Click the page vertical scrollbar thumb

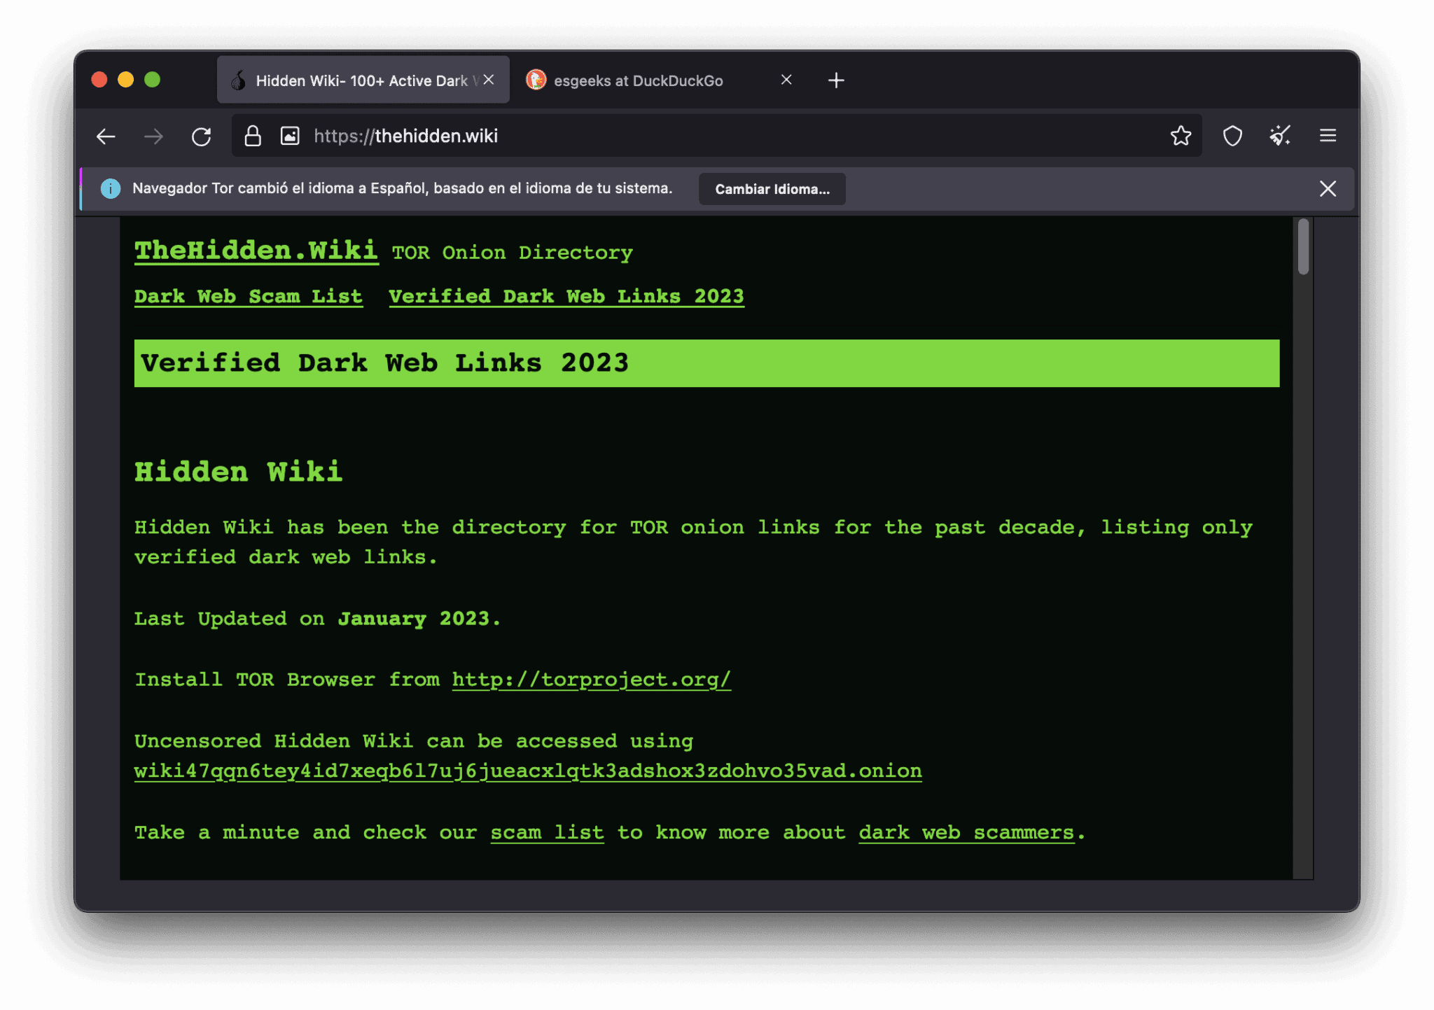(1303, 246)
